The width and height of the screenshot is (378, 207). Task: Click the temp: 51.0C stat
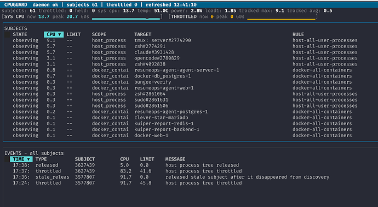click(153, 10)
